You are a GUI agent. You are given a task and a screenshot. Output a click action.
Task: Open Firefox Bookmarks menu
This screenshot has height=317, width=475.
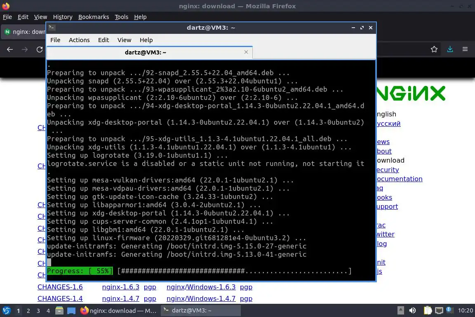pyautogui.click(x=94, y=17)
